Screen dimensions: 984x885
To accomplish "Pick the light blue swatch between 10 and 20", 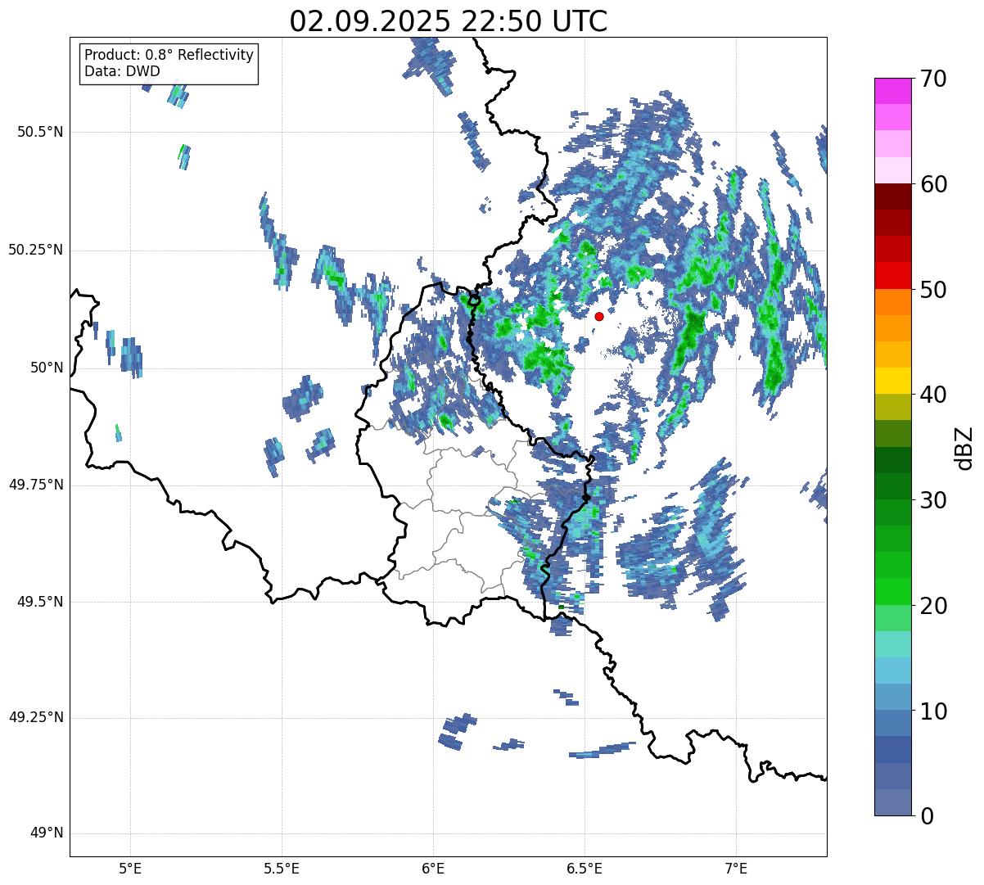I will point(893,670).
